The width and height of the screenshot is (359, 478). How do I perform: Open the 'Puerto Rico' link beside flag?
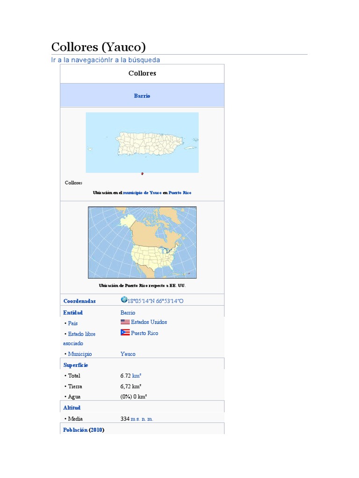pyautogui.click(x=144, y=333)
